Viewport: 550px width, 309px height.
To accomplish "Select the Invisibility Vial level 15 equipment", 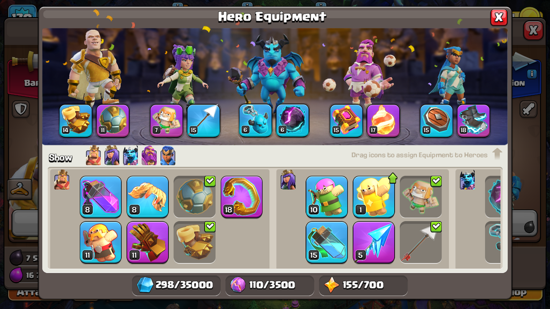I will [326, 242].
